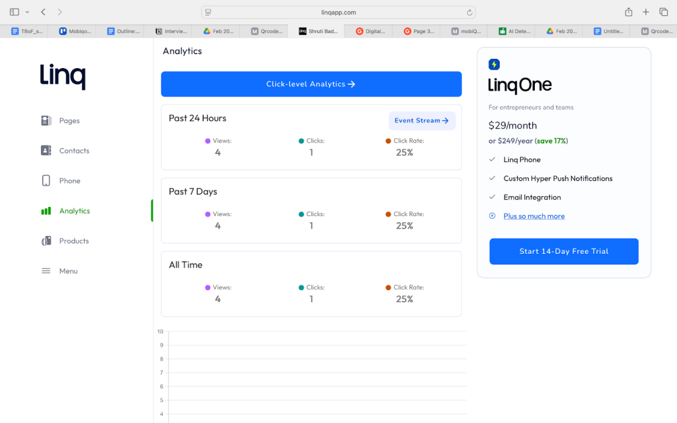This screenshot has height=423, width=677.
Task: Click the Linq logo
Action: 63,76
